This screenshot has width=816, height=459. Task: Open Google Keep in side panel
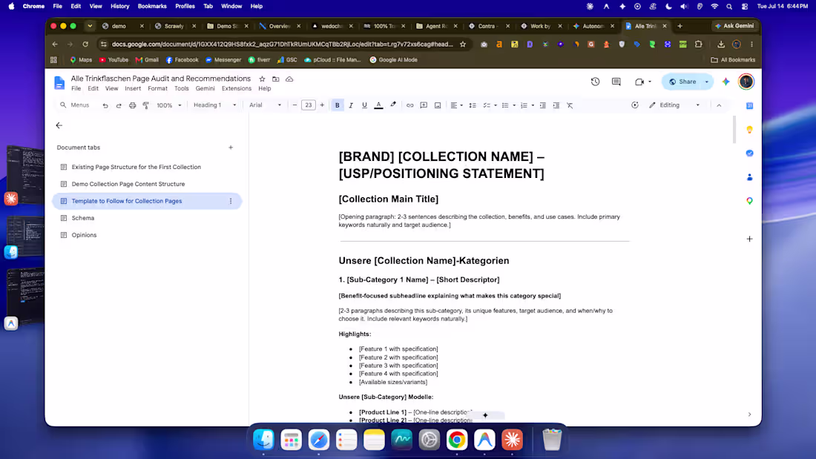(749, 130)
